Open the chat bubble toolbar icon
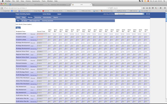 161,8
